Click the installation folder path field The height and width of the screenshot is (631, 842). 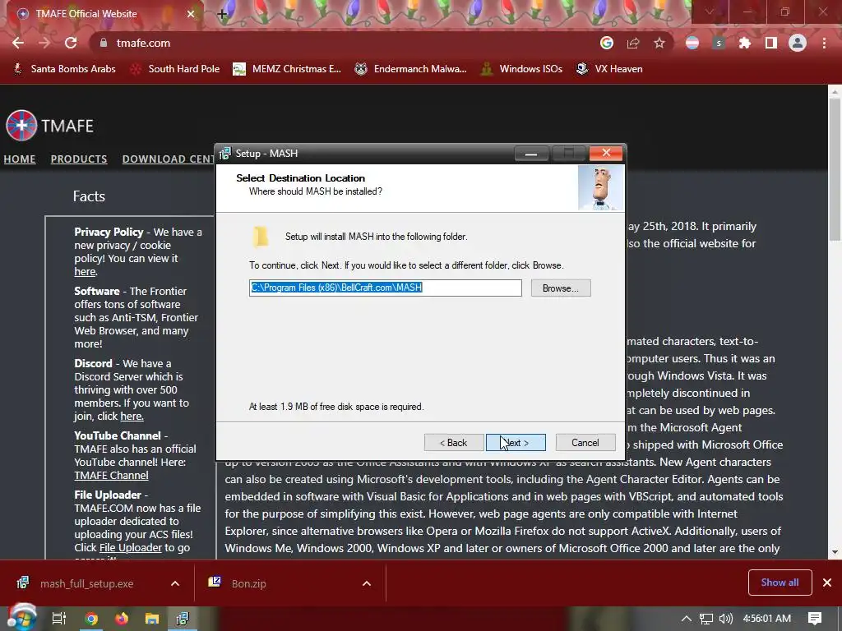pyautogui.click(x=385, y=288)
